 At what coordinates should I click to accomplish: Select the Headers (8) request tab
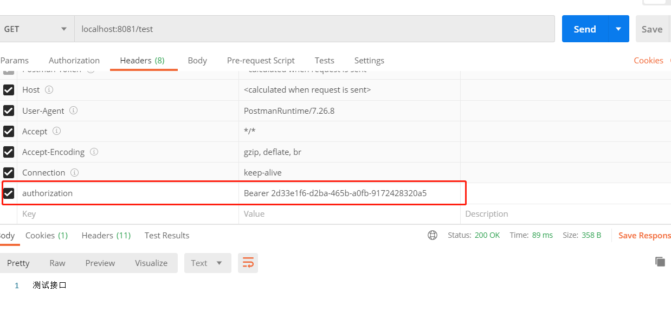143,61
